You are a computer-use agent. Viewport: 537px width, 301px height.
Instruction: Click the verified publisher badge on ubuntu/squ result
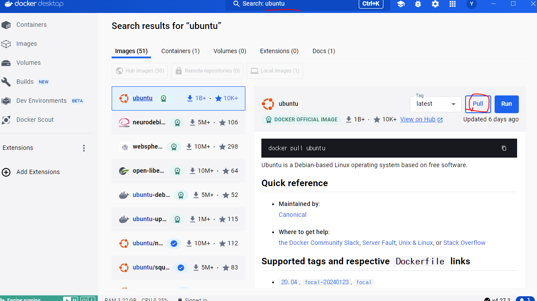(x=181, y=268)
